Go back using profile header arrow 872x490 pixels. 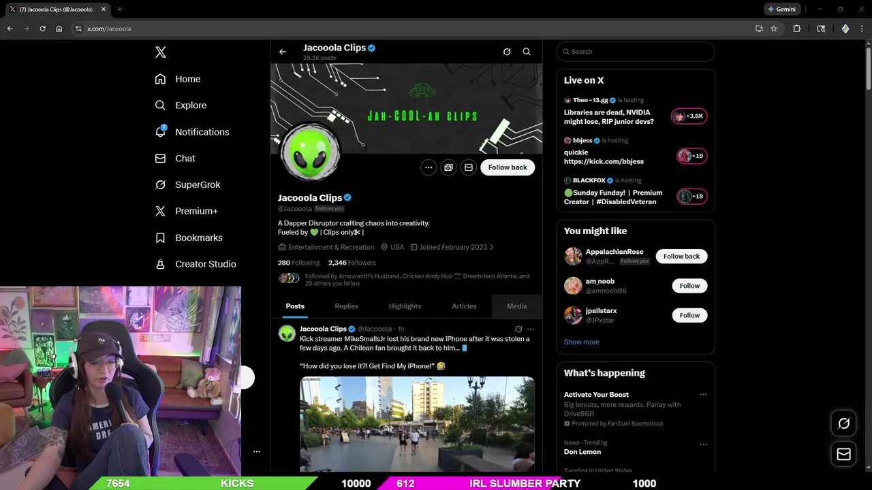283,52
